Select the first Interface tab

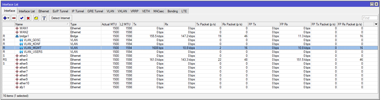[x=10, y=11]
